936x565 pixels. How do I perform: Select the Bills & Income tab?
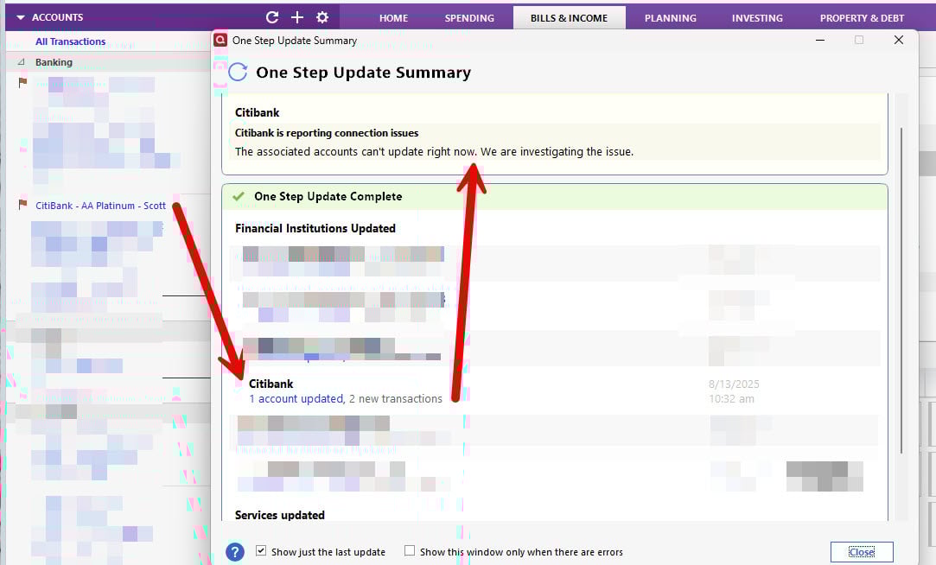[569, 18]
